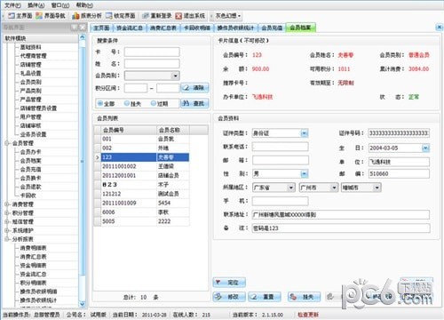Close the current tab with the blue X
This screenshot has width=444, height=320.
click(440, 28)
